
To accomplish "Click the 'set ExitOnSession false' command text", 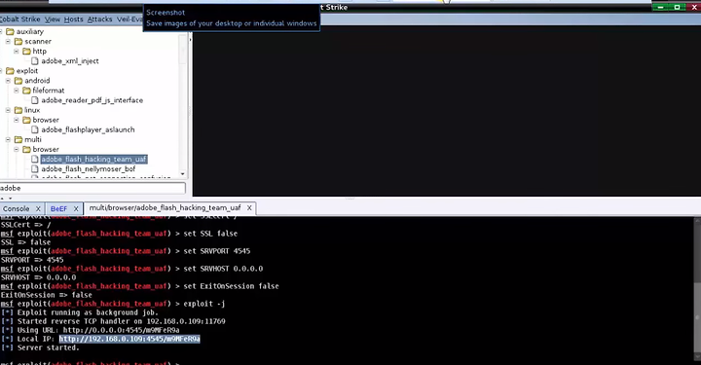I will 231,286.
